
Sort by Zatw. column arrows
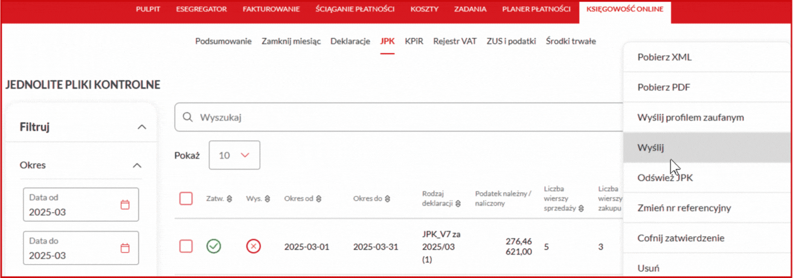point(230,199)
